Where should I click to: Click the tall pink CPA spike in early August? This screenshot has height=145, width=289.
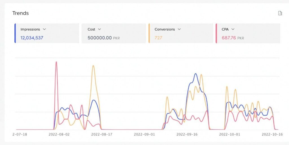coord(56,63)
